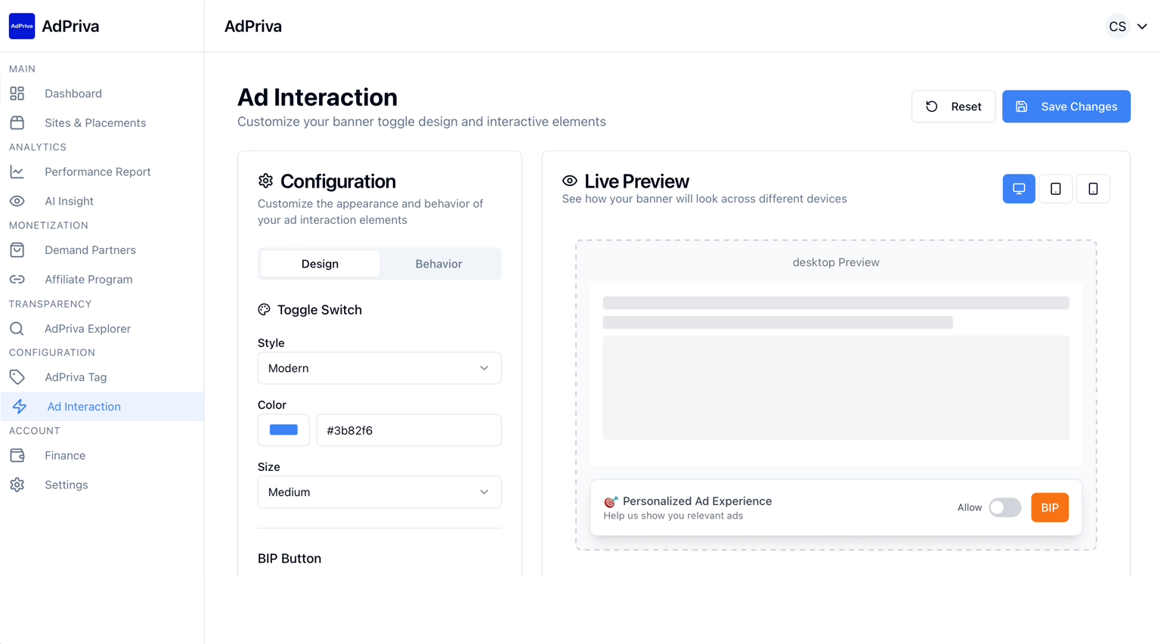Click the Finance wallet icon
Screen dimensions: 1161x644
[17, 456]
